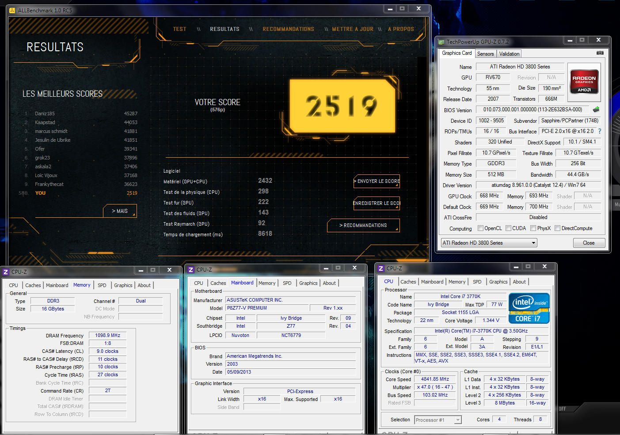Screen dimensions: 620x435
Task: Click the Close button in GPU-Z
Action: point(589,243)
